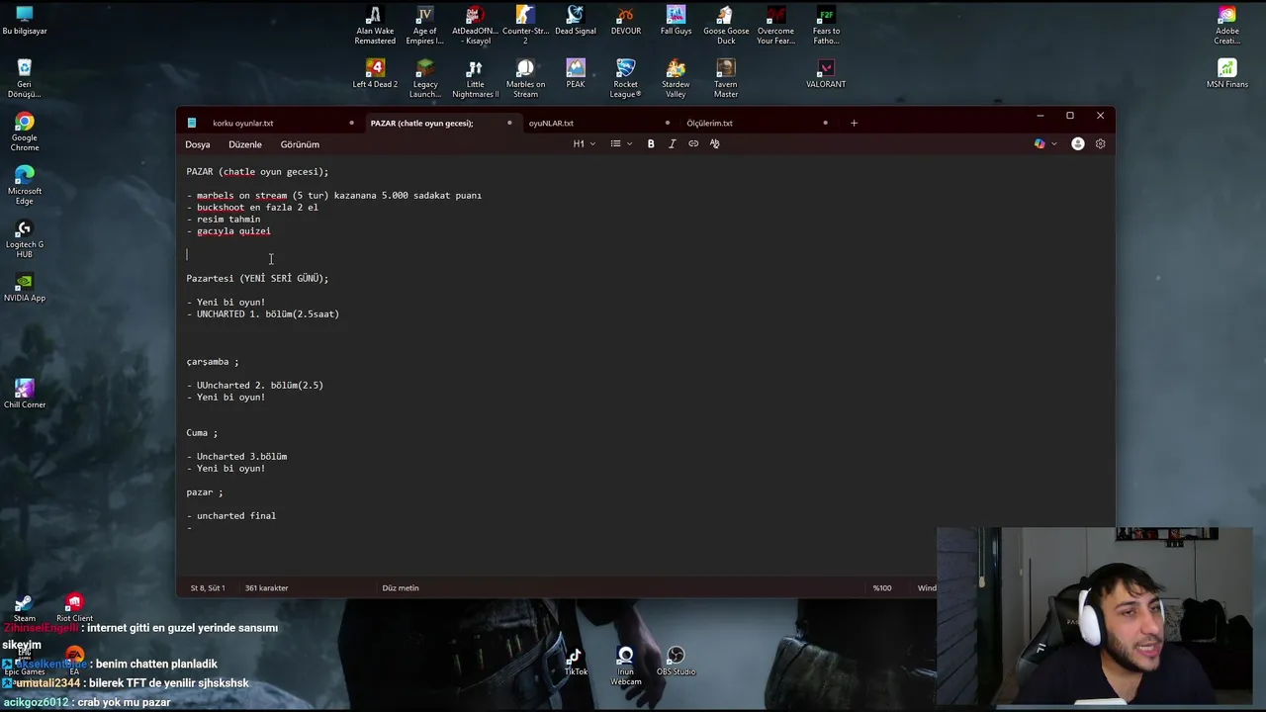Open the Alan Wake Remastered desktop shortcut
This screenshot has height=712, width=1266.
(375, 26)
